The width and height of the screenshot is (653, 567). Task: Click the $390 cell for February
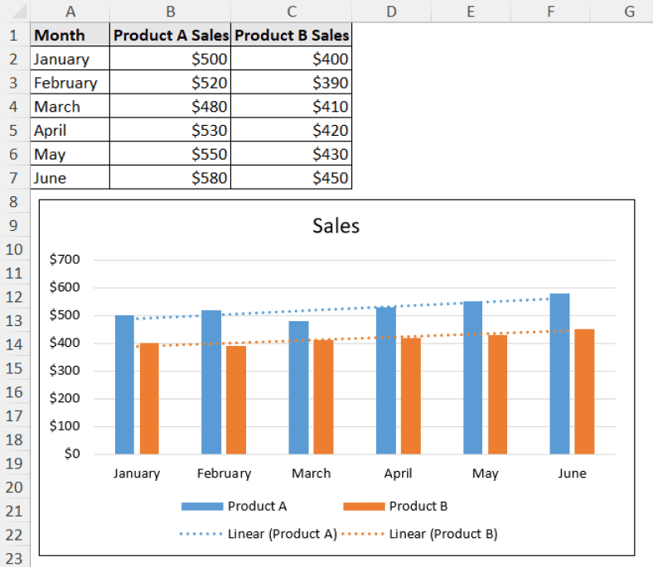click(x=291, y=83)
